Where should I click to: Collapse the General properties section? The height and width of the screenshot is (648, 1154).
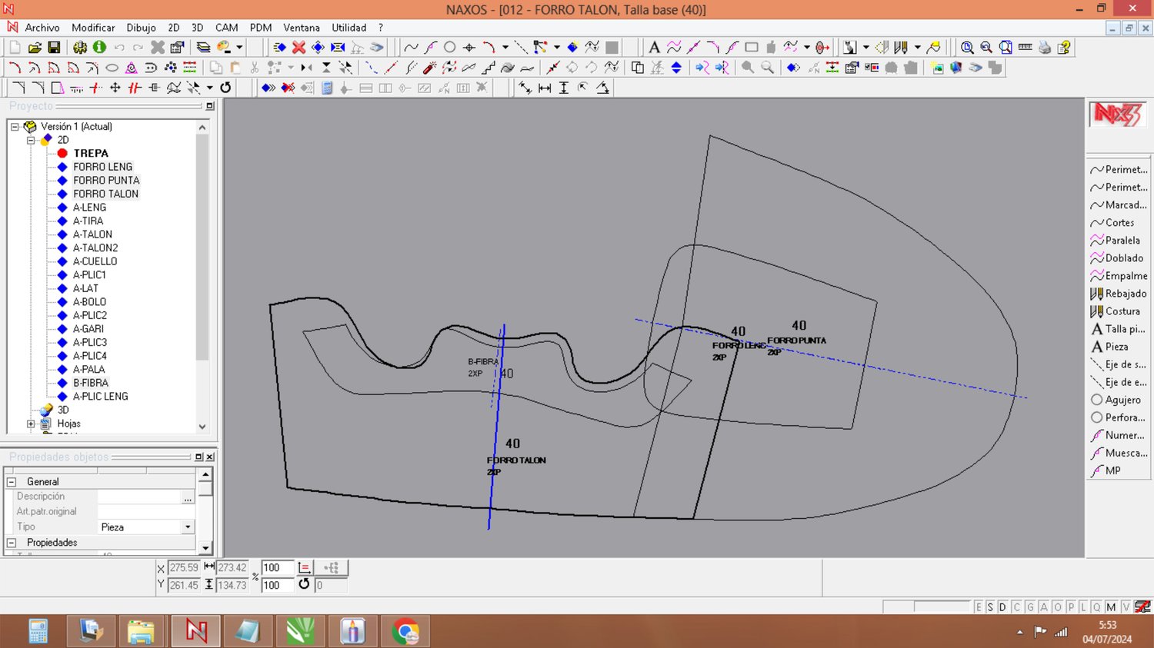12,482
